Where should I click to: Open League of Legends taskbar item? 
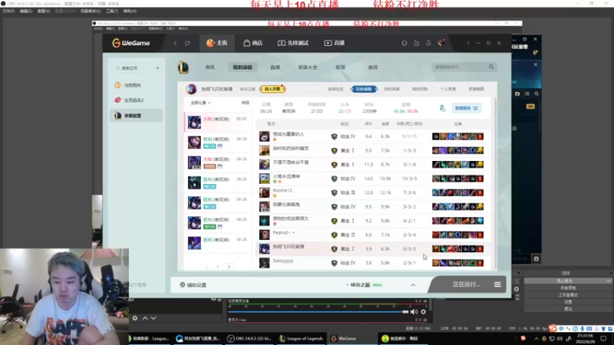click(x=302, y=339)
